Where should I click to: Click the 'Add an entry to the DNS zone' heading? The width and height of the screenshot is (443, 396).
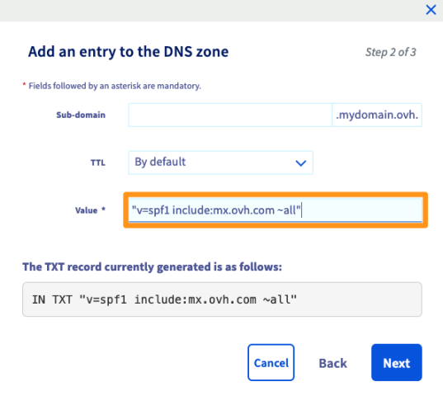(128, 52)
